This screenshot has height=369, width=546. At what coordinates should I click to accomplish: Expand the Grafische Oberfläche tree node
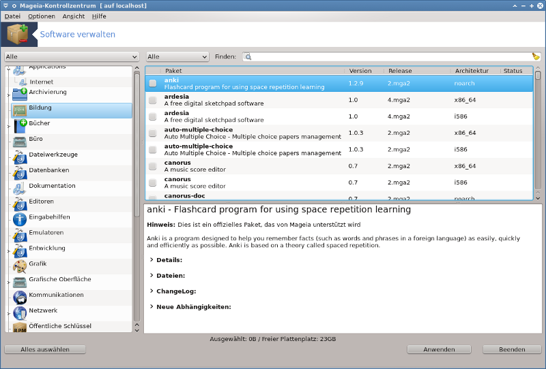pyautogui.click(x=9, y=282)
